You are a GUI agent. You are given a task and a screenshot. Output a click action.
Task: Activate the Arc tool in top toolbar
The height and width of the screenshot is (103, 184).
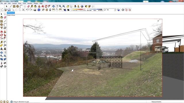click(x=21, y=6)
